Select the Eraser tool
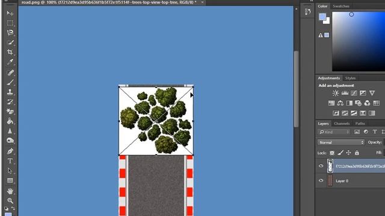Screen dimensions: 385x216 [10, 112]
